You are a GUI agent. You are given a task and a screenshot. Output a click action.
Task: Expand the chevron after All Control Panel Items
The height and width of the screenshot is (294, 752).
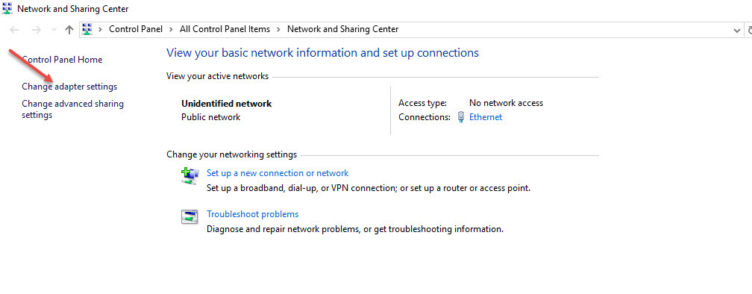(x=279, y=30)
